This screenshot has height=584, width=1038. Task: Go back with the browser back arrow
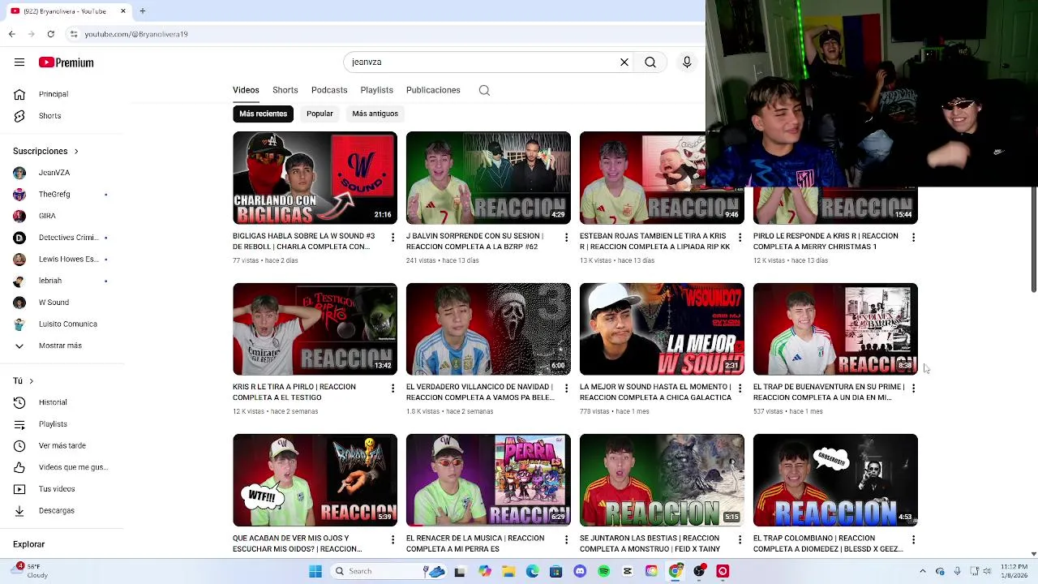click(x=11, y=34)
